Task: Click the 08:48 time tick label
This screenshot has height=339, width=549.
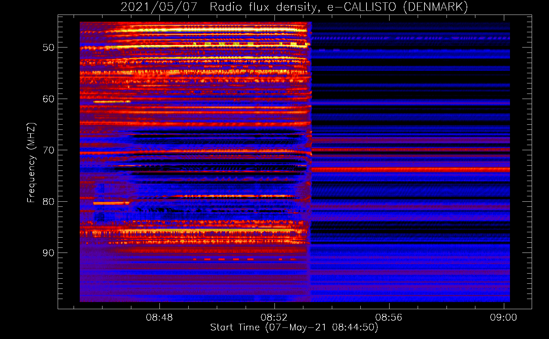Action: point(159,317)
